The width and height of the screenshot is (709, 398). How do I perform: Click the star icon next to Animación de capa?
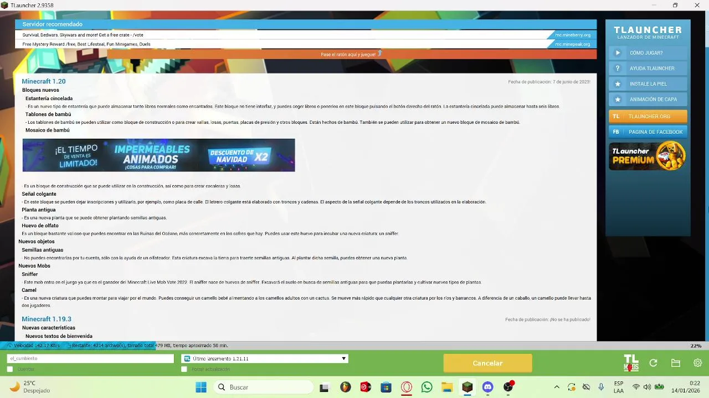(x=618, y=99)
